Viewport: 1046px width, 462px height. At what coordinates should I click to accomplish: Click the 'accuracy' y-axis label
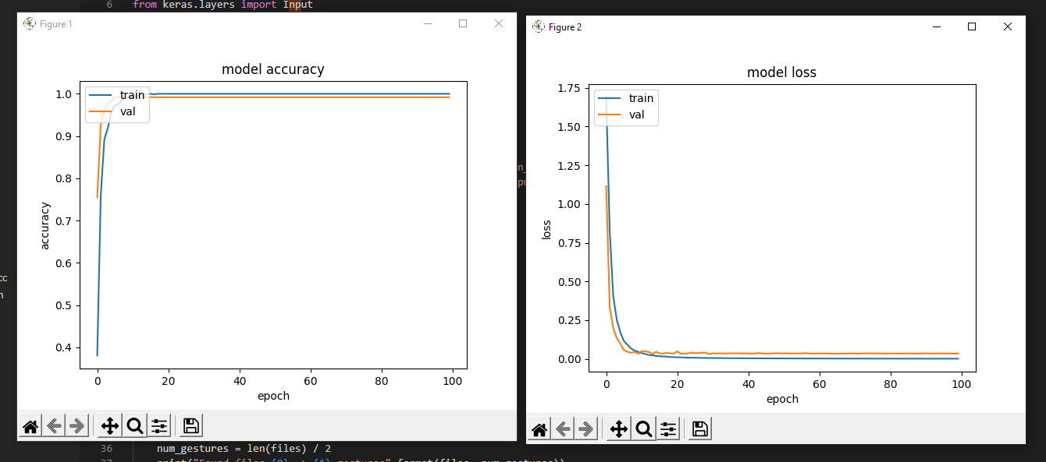[x=45, y=226]
